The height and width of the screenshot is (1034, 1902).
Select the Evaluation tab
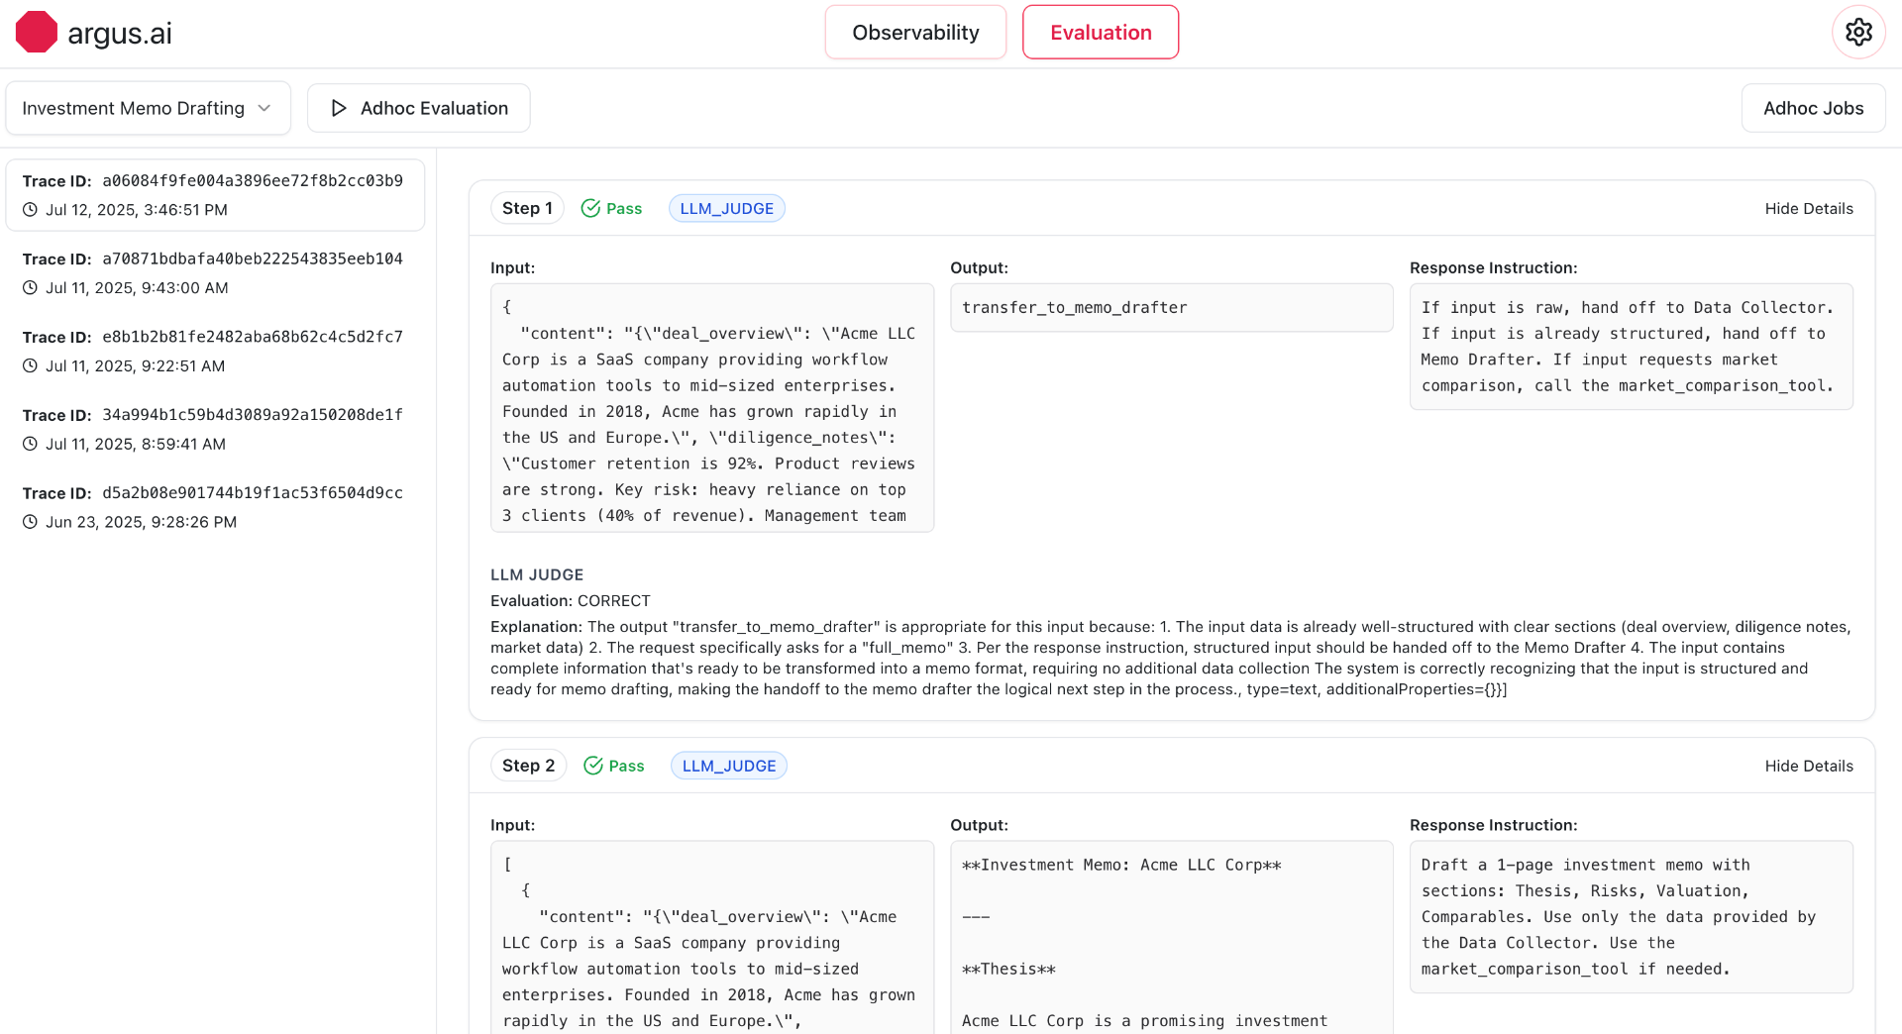click(x=1100, y=33)
